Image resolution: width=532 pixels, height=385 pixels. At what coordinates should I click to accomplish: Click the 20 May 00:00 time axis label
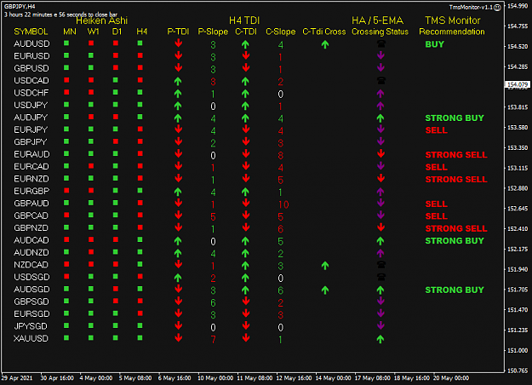(x=451, y=378)
